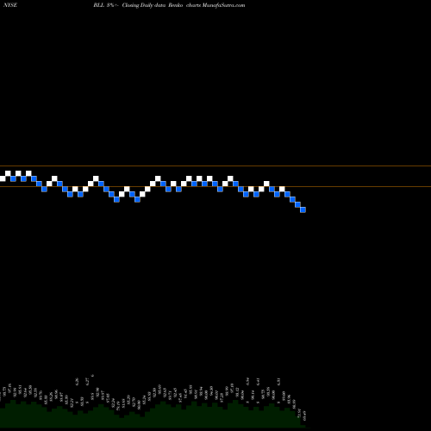
Task: Click the BLL ticker symbol in title
Action: point(98,5)
